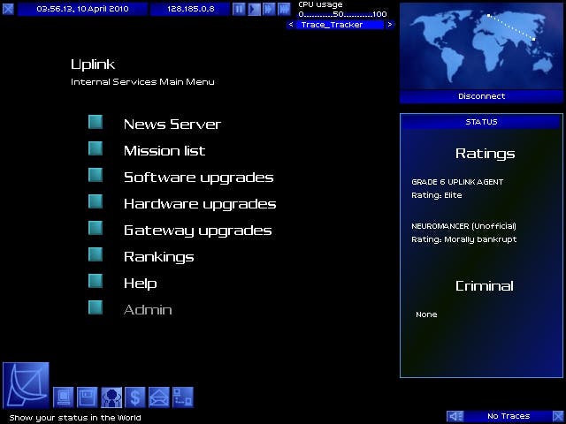Viewport: 566px width, 424px height.
Task: Click the Grade 6 Uplink Agent text
Action: [x=457, y=182]
